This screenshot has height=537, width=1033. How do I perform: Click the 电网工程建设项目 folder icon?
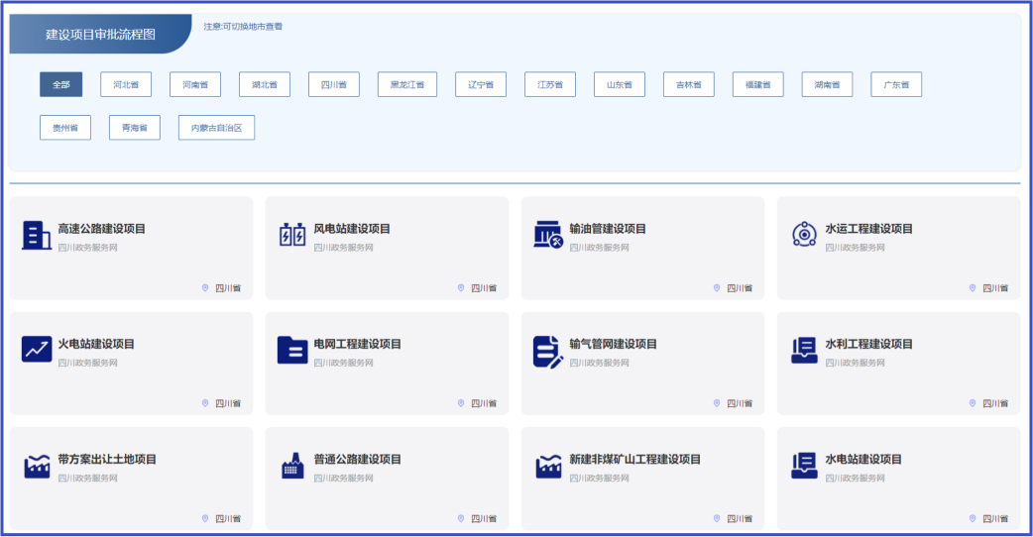pos(292,350)
